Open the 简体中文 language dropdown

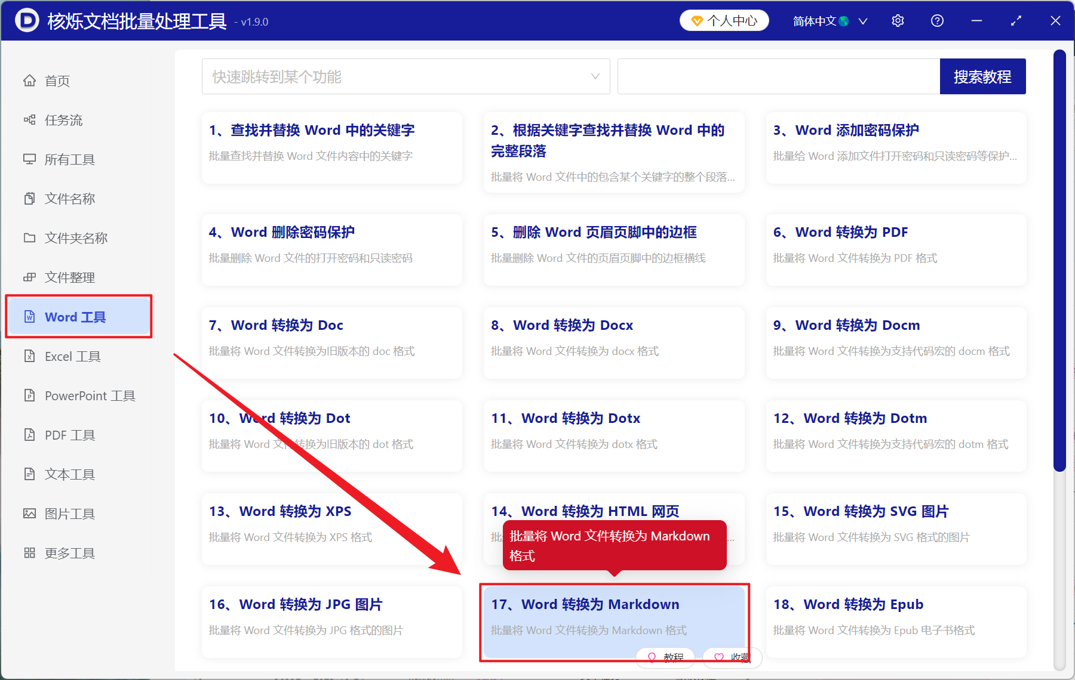[x=829, y=20]
